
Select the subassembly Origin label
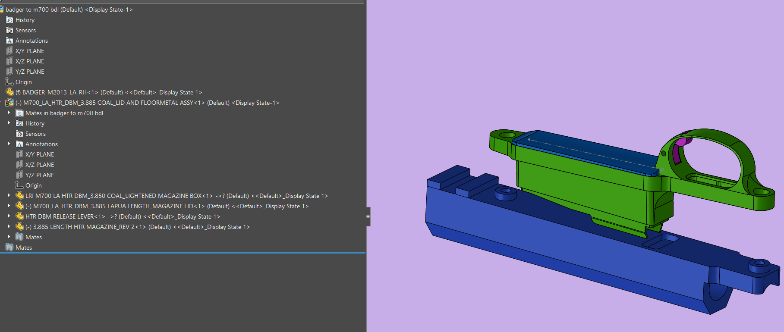tap(34, 185)
